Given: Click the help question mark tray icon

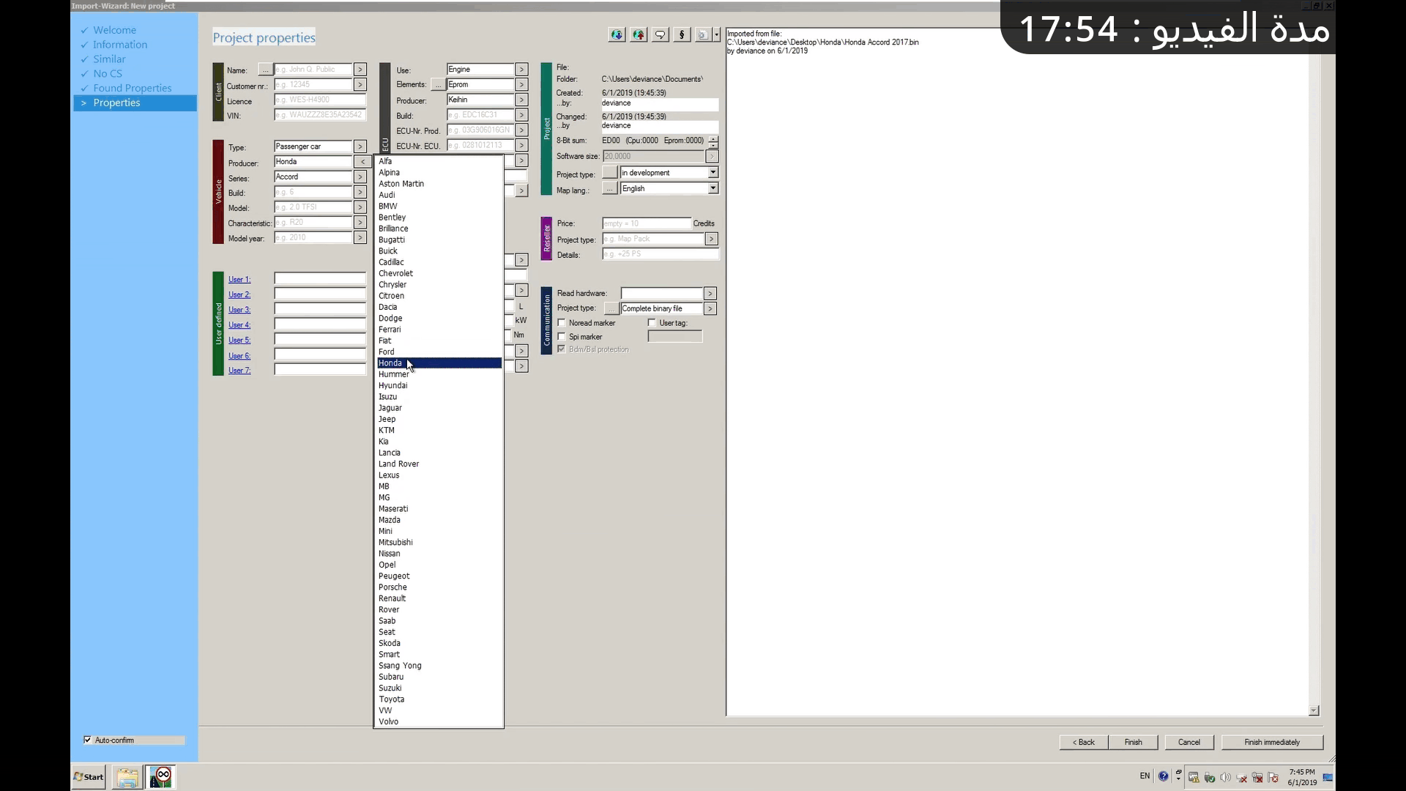Looking at the screenshot, I should 1163,776.
